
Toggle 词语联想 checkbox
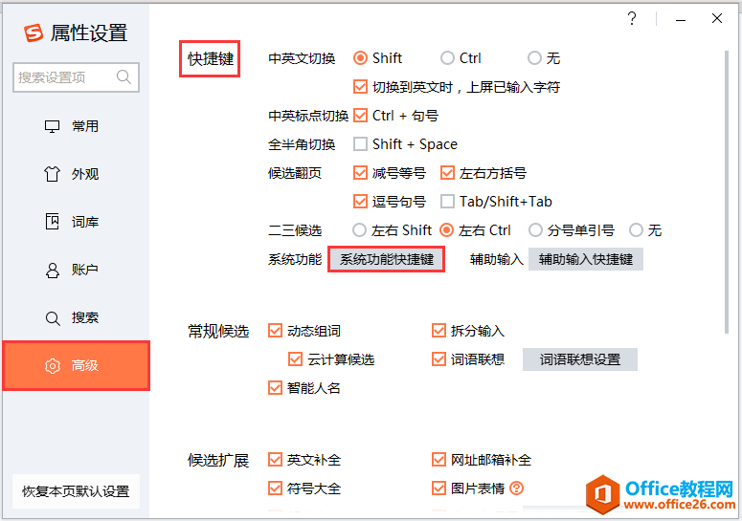click(x=438, y=359)
